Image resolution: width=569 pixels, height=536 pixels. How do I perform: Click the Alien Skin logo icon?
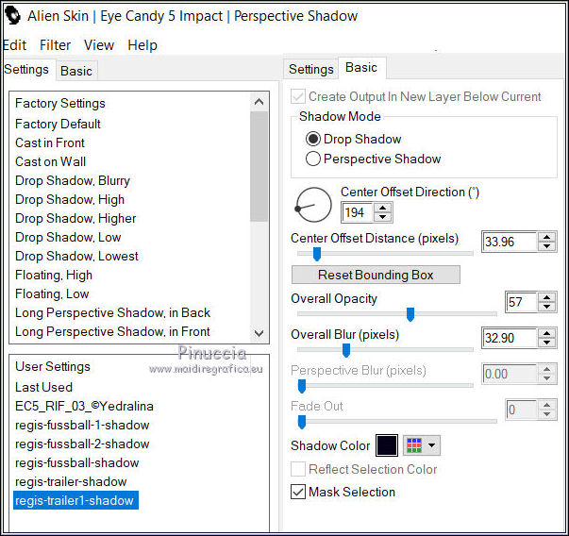[x=12, y=16]
